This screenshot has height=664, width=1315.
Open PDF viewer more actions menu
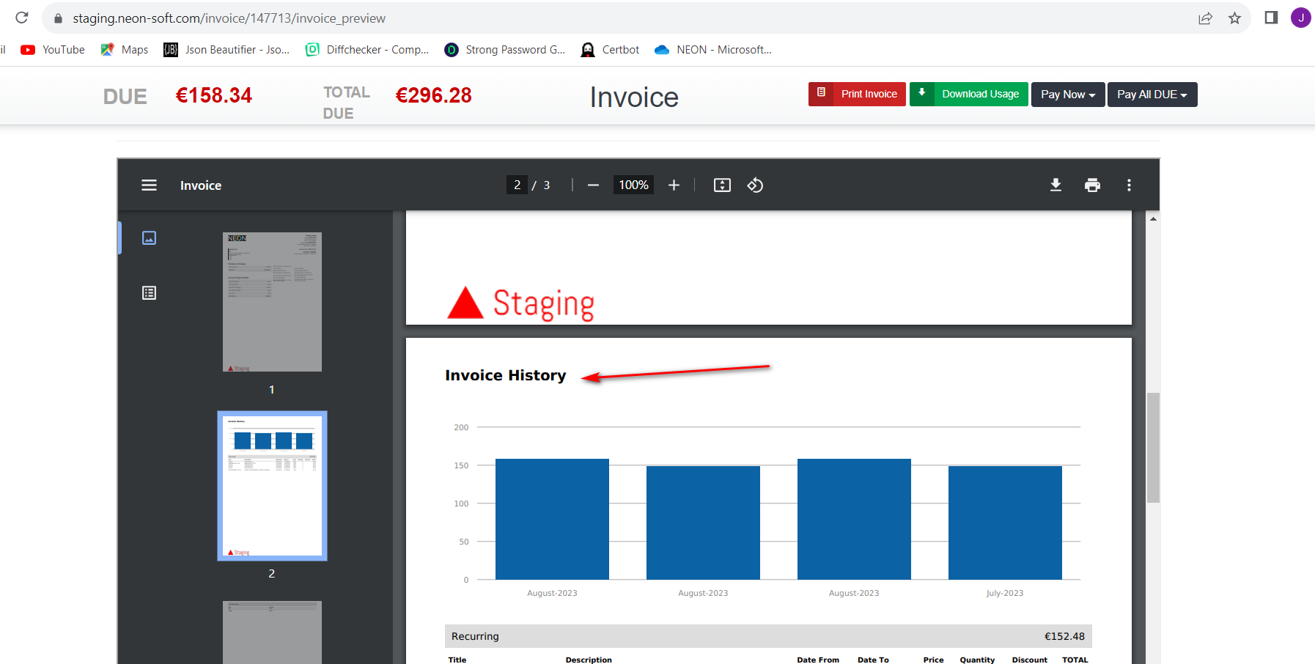(1129, 185)
